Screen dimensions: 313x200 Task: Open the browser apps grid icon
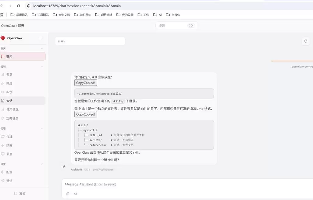[x=2, y=15]
